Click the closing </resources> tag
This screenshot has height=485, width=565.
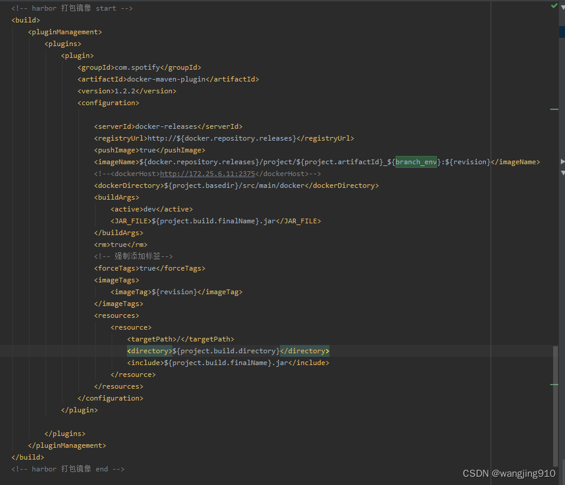[x=119, y=386]
